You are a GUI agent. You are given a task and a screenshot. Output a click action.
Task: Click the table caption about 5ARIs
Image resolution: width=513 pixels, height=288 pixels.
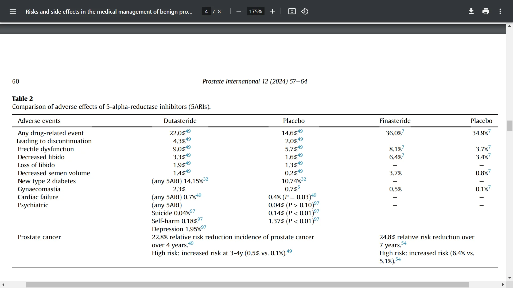coord(111,107)
